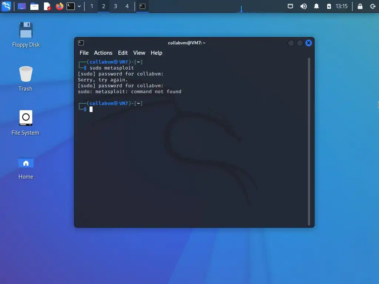Viewport: 379px width, 284px height.
Task: Switch to workspace 1
Action: 92,6
